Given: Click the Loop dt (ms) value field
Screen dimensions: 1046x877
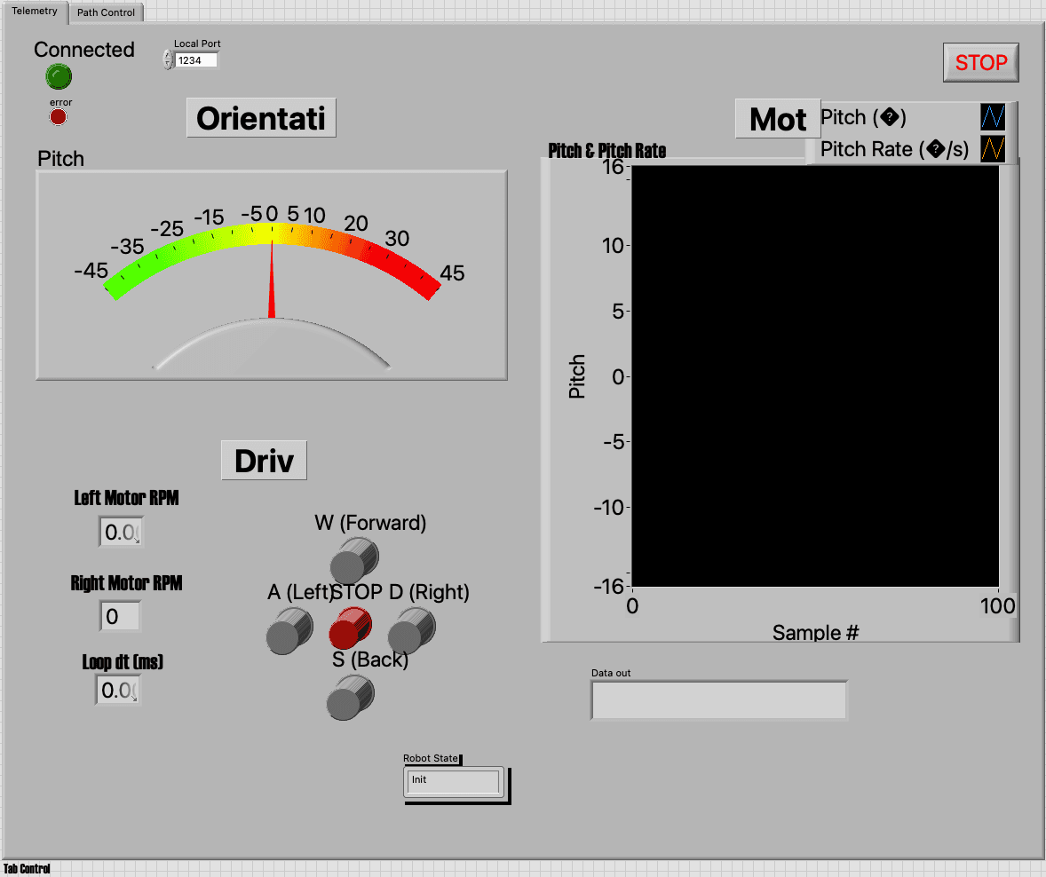Looking at the screenshot, I should click(x=118, y=690).
